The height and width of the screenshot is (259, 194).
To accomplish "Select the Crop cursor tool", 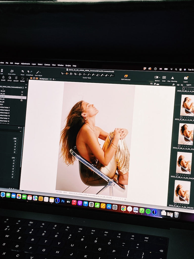I will pos(75,74).
